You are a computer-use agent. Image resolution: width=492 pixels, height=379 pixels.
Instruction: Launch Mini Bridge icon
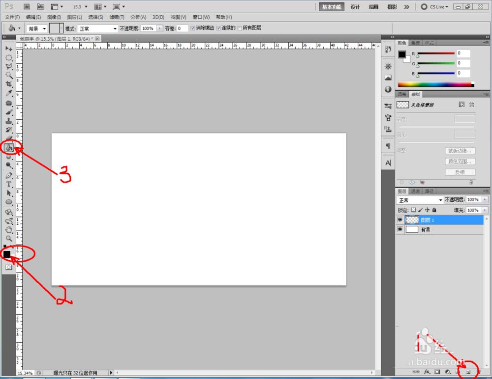click(x=40, y=6)
